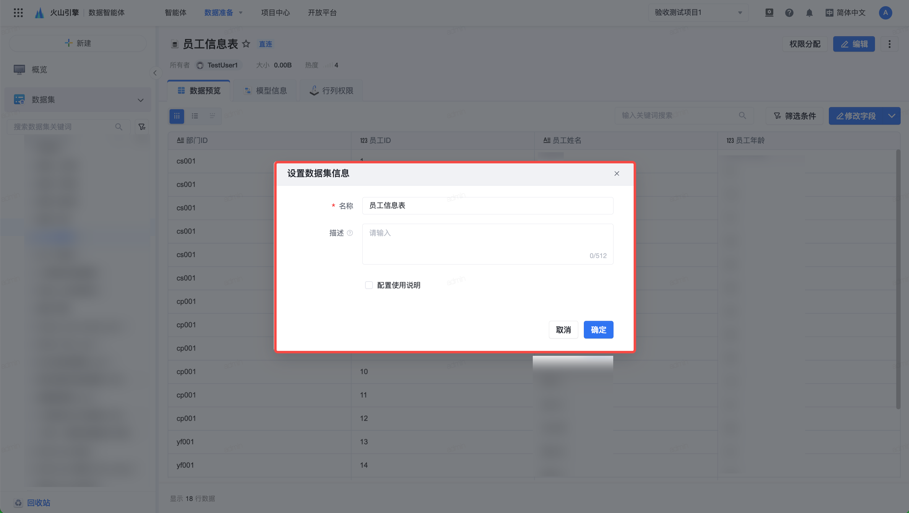Image resolution: width=909 pixels, height=513 pixels.
Task: Select the column grid view toggle
Action: point(177,116)
